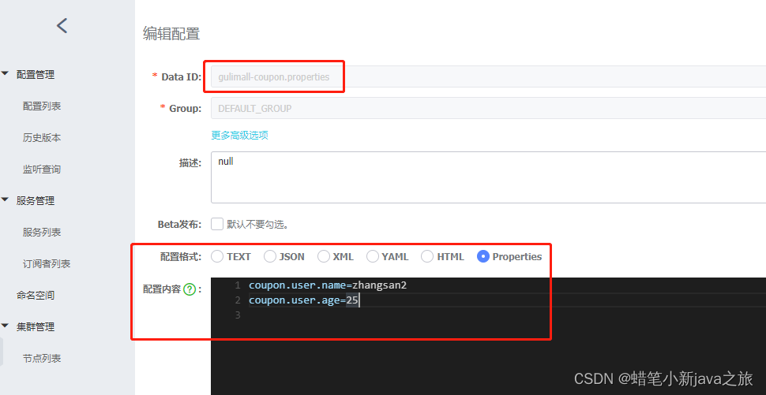Open 服务列表 in sidebar
This screenshot has height=395, width=766.
[42, 232]
